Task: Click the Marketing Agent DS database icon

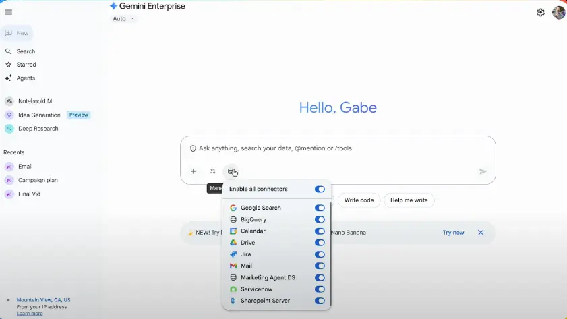Action: click(x=233, y=277)
